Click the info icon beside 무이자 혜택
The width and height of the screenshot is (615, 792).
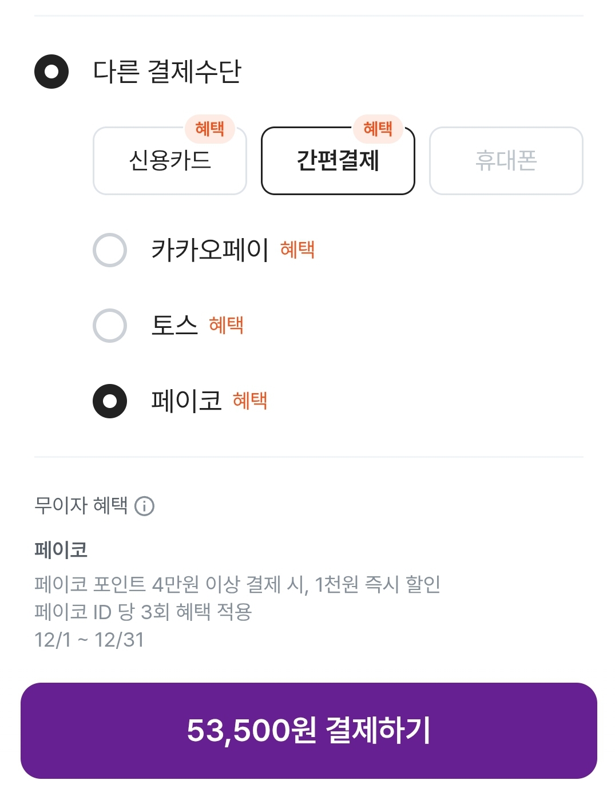tap(144, 506)
